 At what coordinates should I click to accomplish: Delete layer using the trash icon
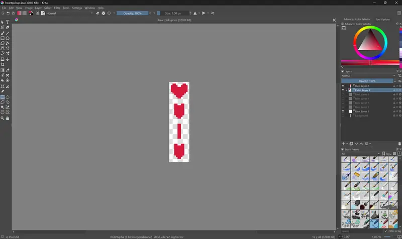point(399,144)
